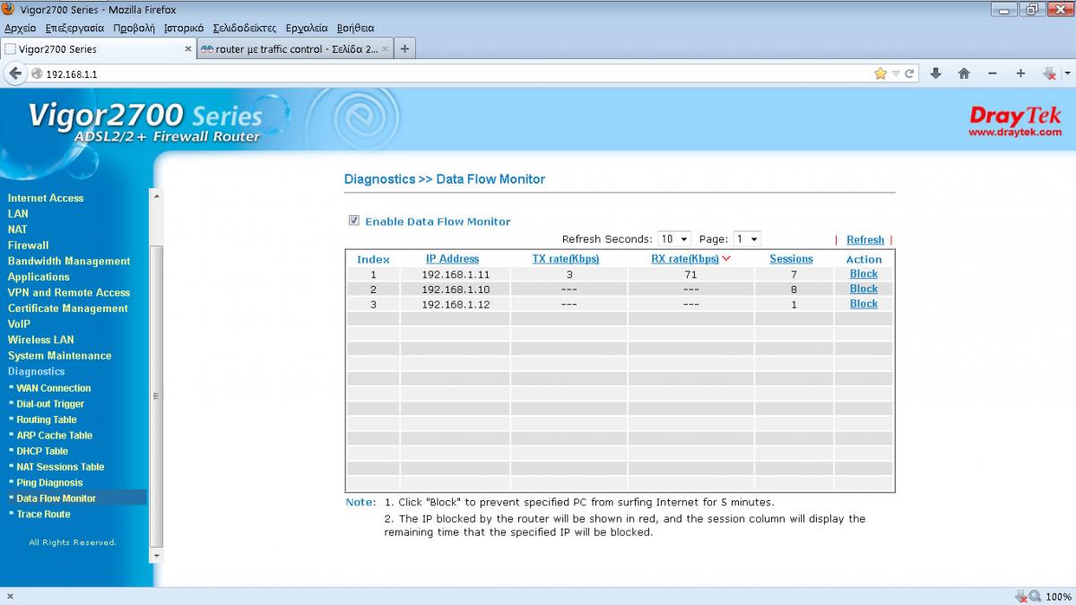The height and width of the screenshot is (605, 1076).
Task: Open WAN Connection diagnostics page
Action: (x=54, y=388)
